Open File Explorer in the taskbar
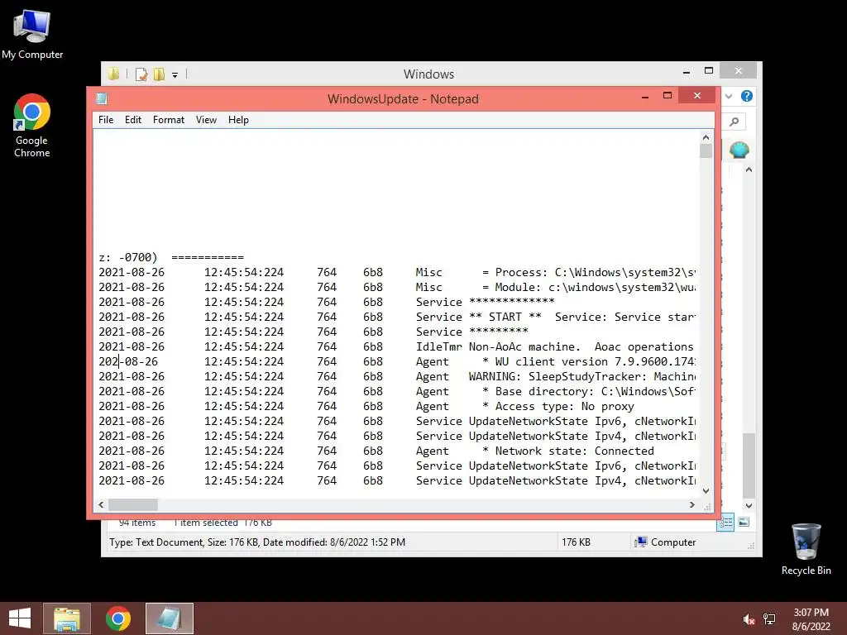The image size is (847, 635). tap(67, 618)
